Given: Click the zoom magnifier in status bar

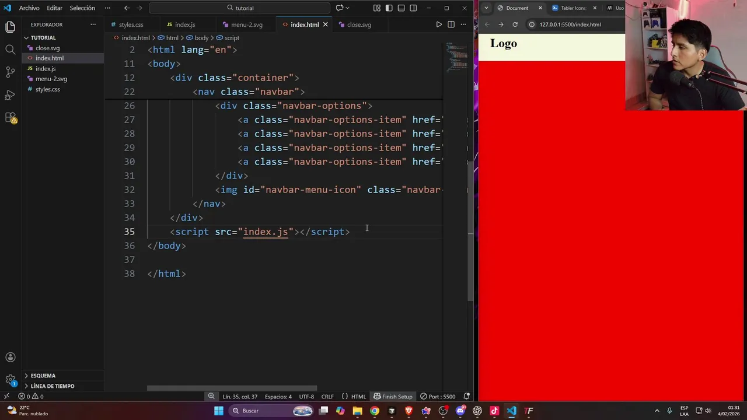Looking at the screenshot, I should [x=211, y=397].
